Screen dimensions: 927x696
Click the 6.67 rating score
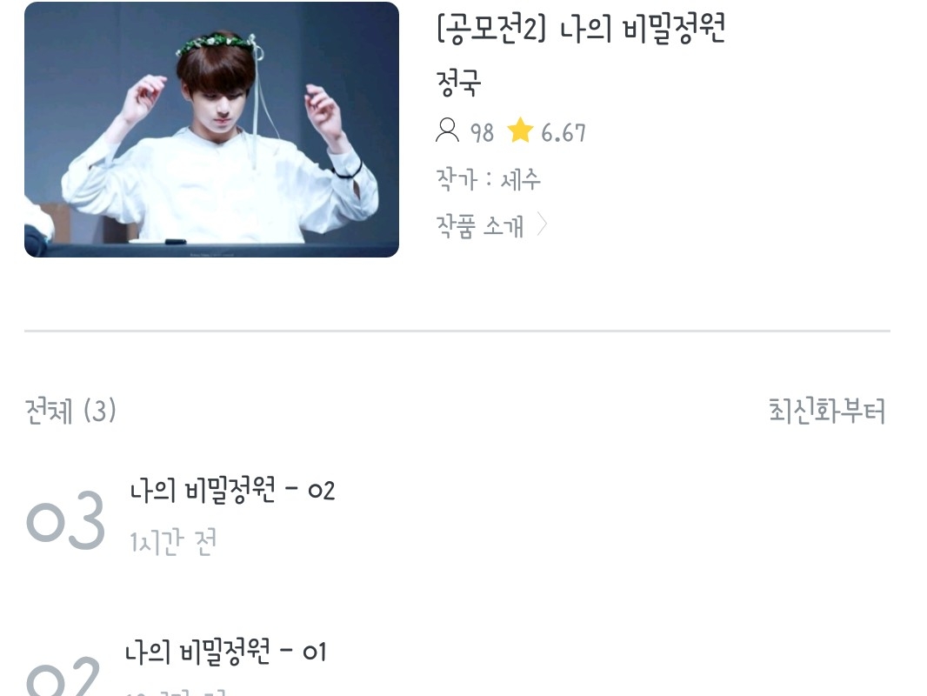[564, 133]
